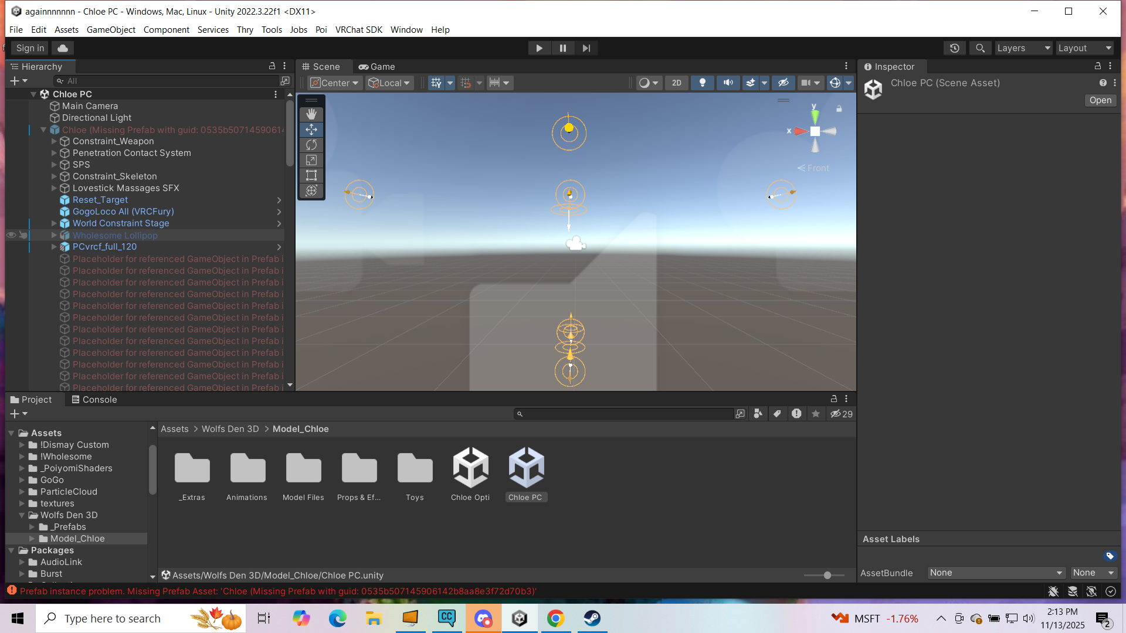
Task: Open the VRChat SDK menu
Action: click(x=359, y=30)
